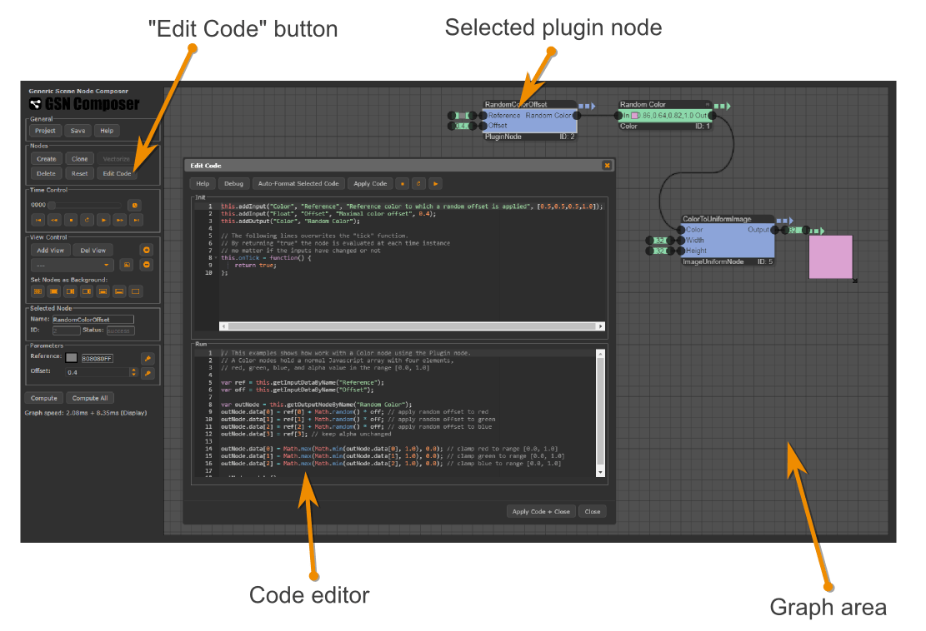Click the Play icon in Time Control
926x631 pixels.
pos(103,221)
